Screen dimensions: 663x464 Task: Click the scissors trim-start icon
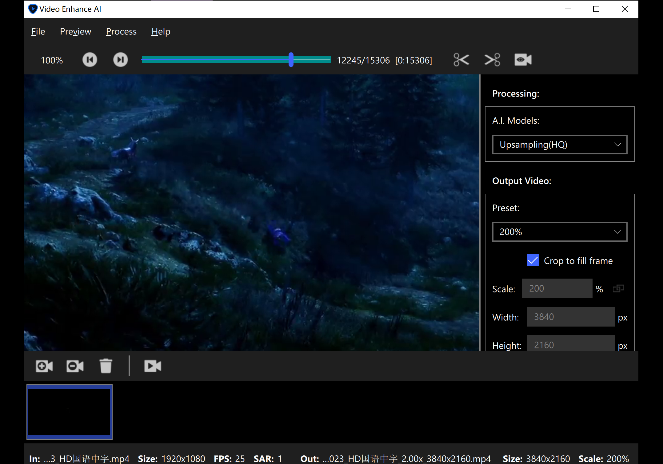pos(461,60)
